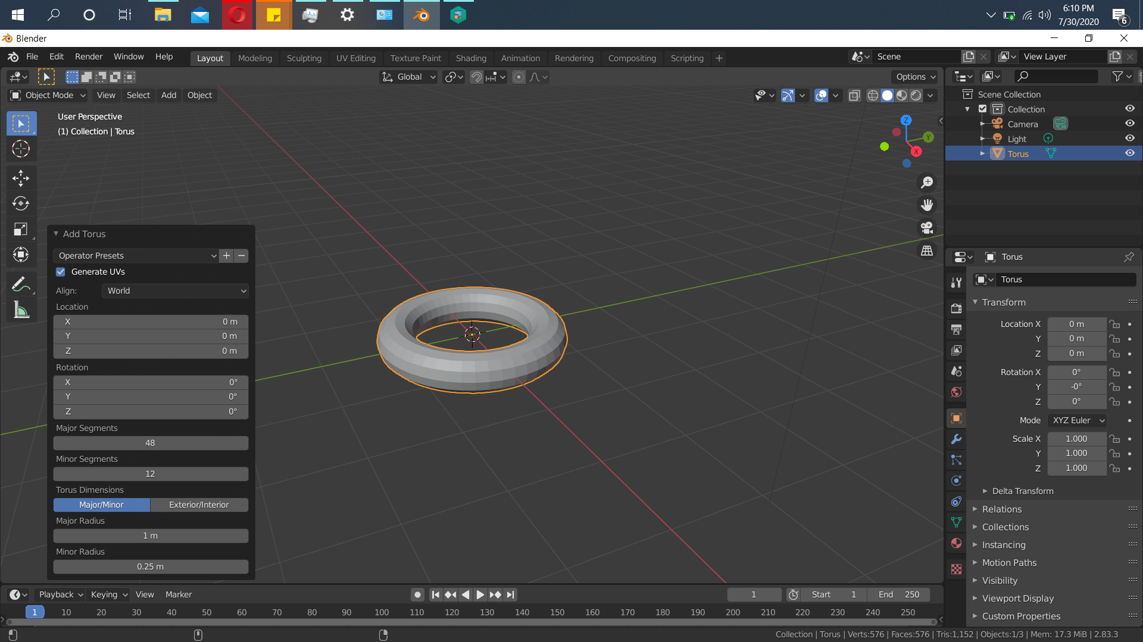The height and width of the screenshot is (642, 1143).
Task: Jump to the end frame
Action: [511, 594]
